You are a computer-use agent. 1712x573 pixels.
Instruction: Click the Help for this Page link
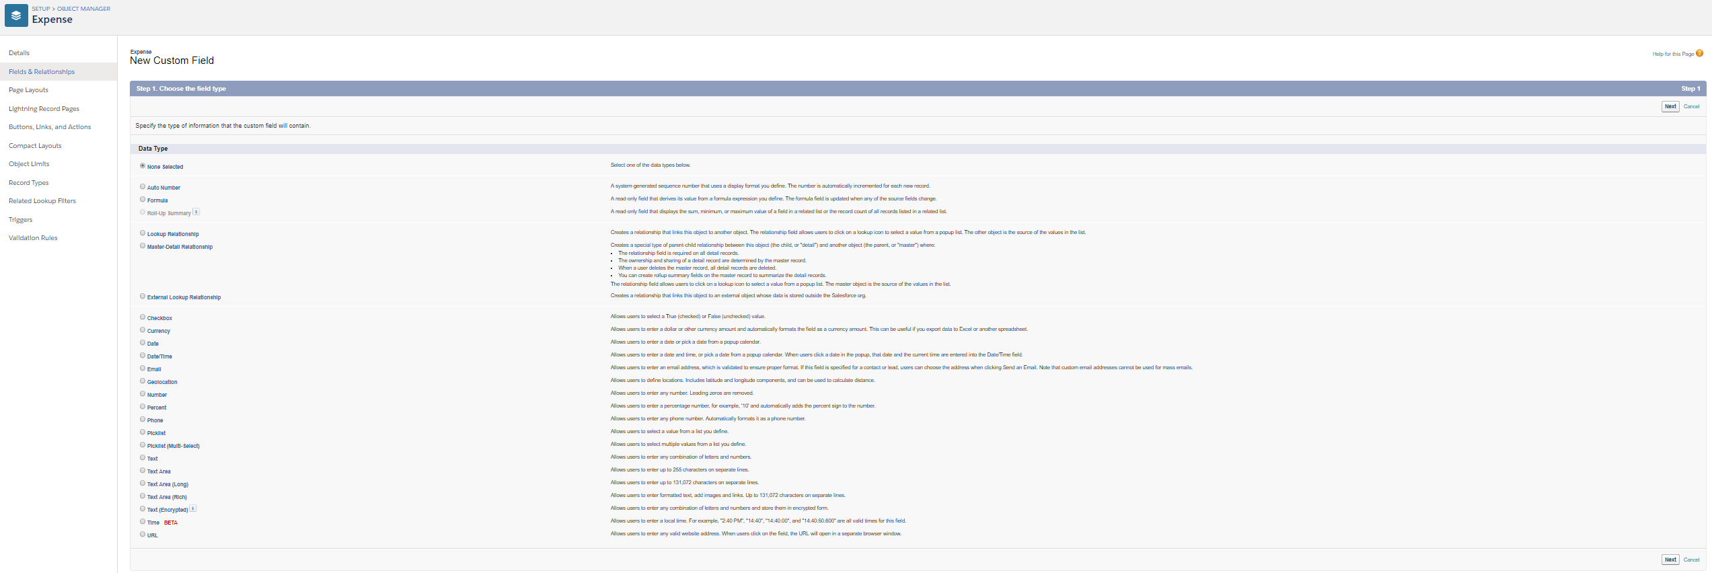[1673, 54]
